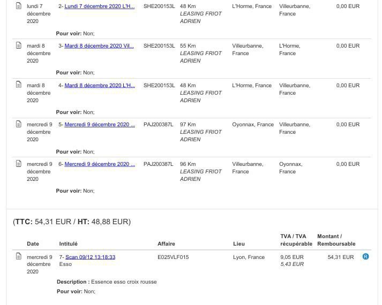Click the Affaire column header

click(166, 243)
